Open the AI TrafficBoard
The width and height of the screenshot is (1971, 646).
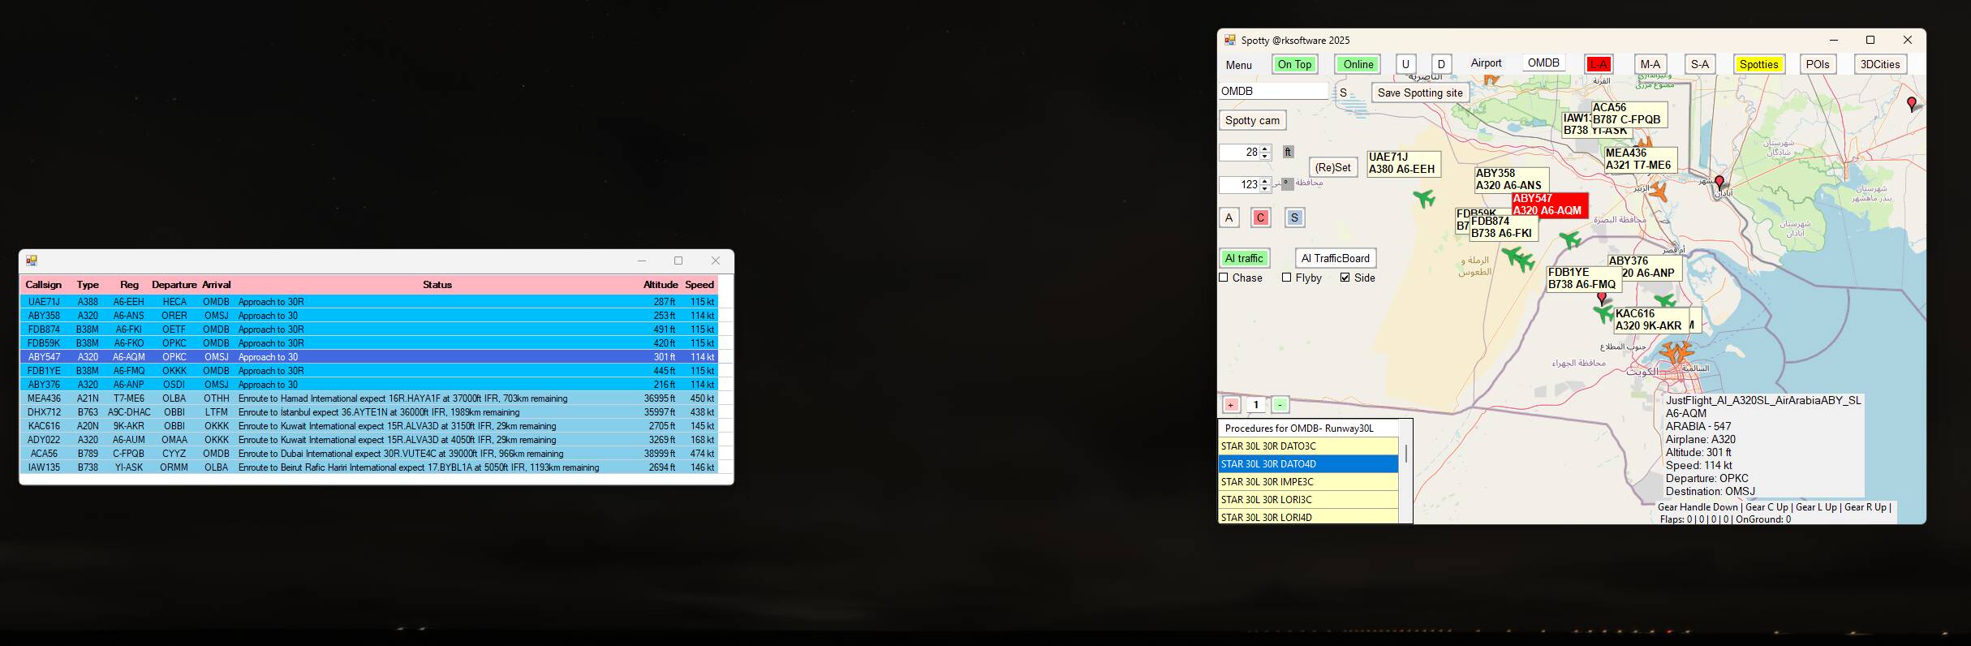pyautogui.click(x=1335, y=258)
